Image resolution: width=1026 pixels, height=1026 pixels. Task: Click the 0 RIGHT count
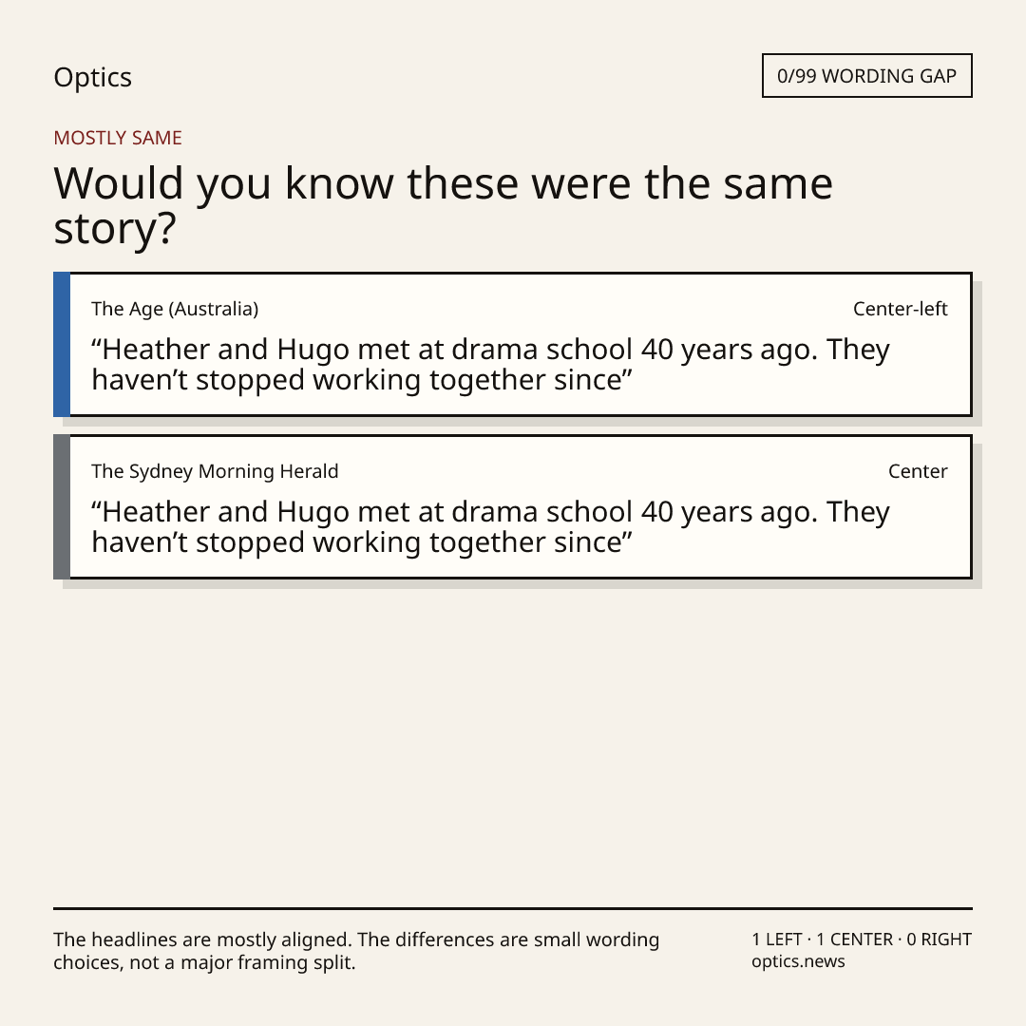[x=939, y=940]
